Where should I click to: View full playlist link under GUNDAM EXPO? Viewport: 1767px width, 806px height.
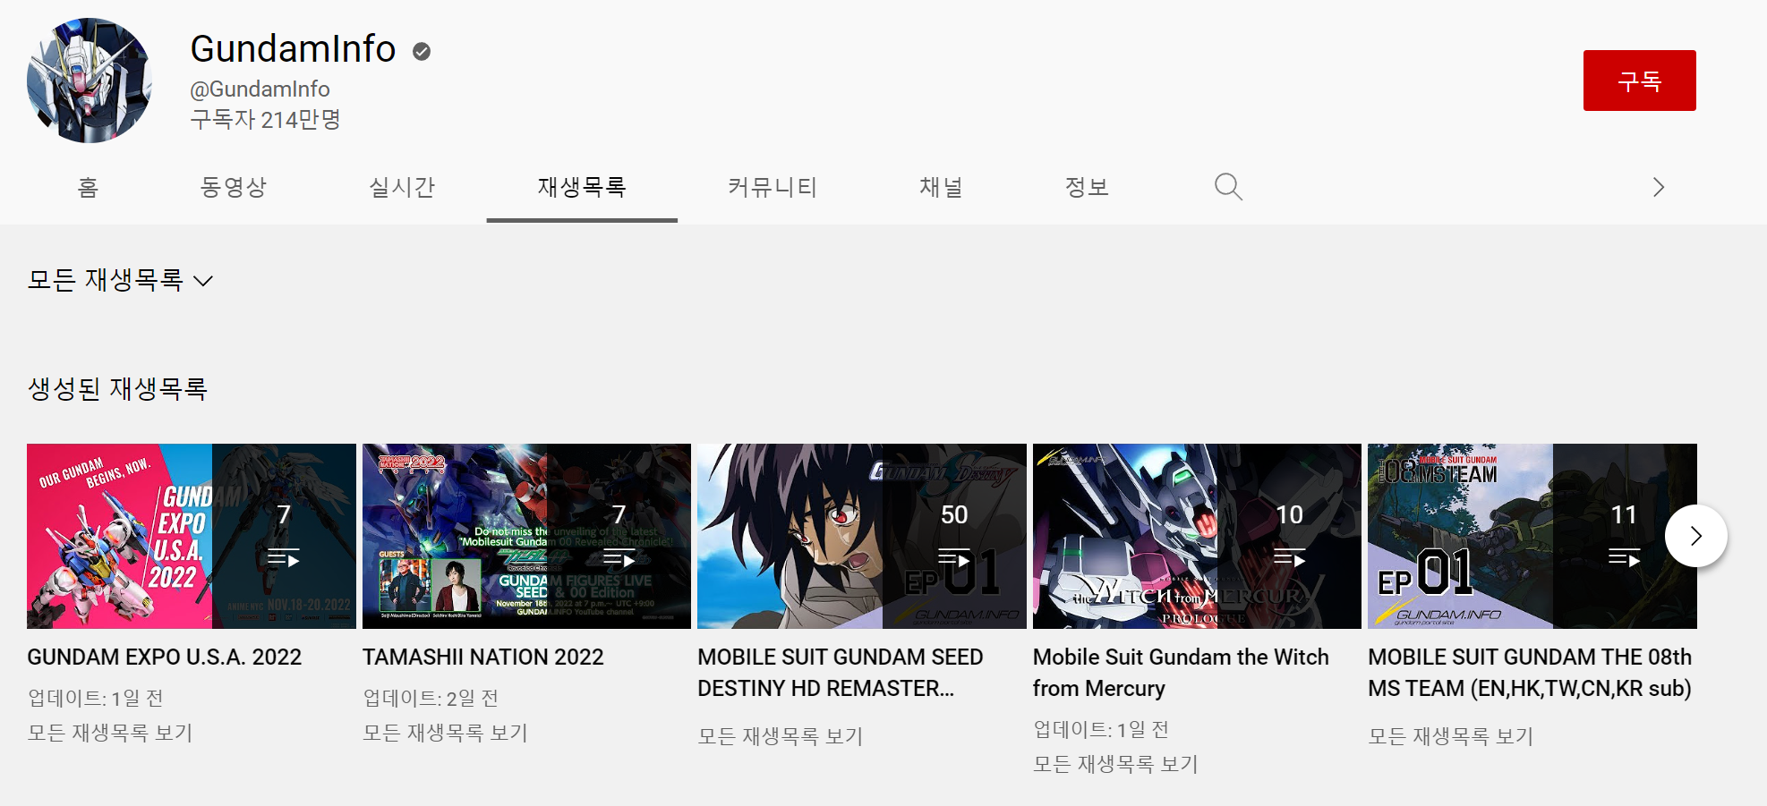click(110, 733)
